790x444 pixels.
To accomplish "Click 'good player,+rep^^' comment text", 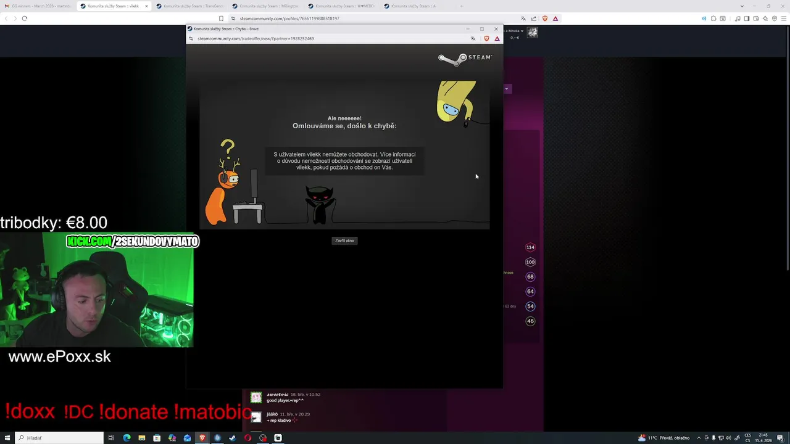I will 285,401.
